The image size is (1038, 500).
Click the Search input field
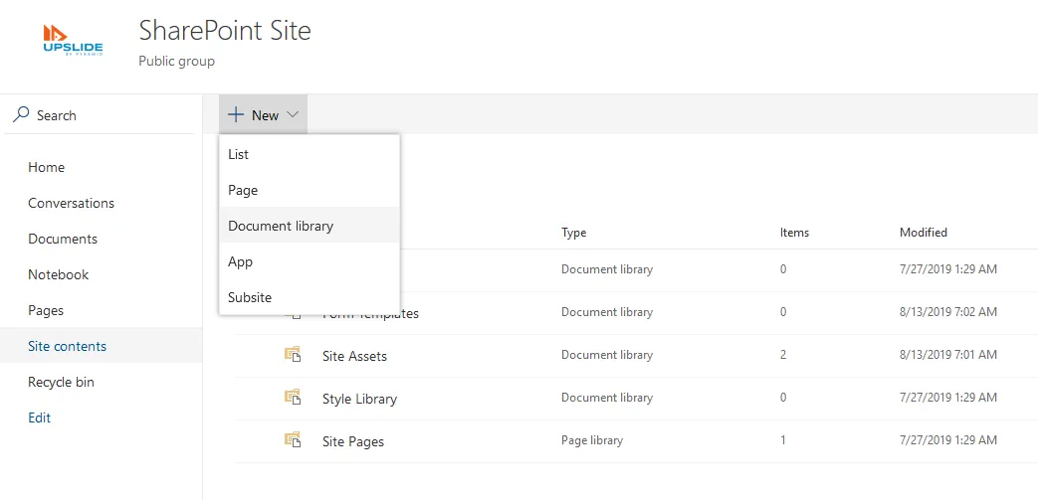tap(100, 115)
